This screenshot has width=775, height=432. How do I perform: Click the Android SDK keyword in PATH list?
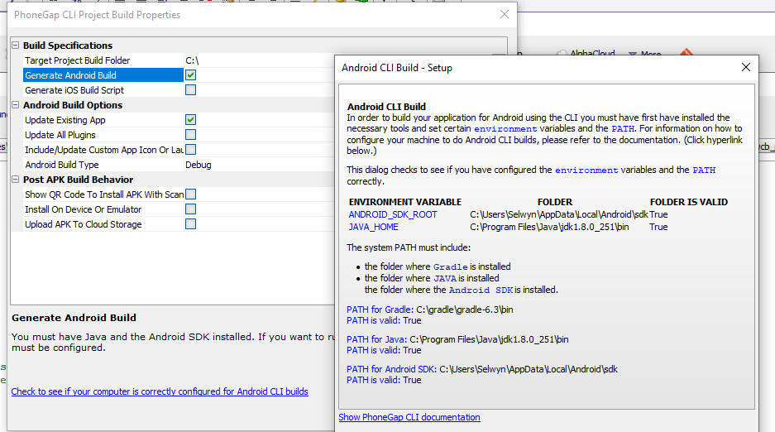[481, 290]
